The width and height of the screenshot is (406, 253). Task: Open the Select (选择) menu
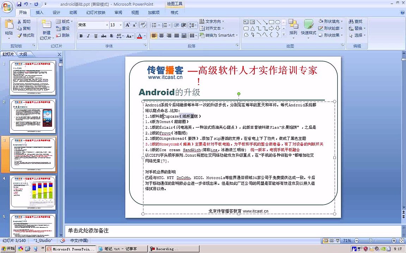tap(357, 35)
